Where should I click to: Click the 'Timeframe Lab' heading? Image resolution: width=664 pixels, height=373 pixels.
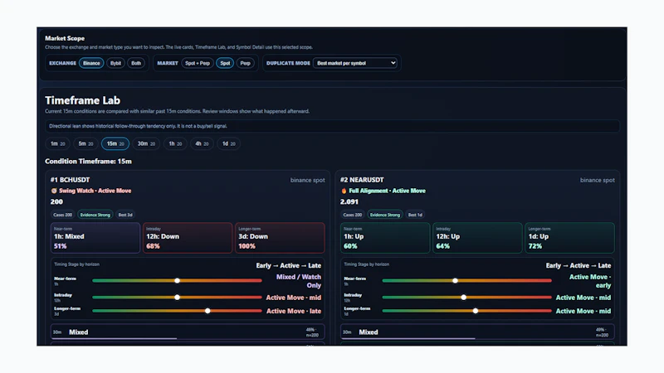click(x=82, y=100)
